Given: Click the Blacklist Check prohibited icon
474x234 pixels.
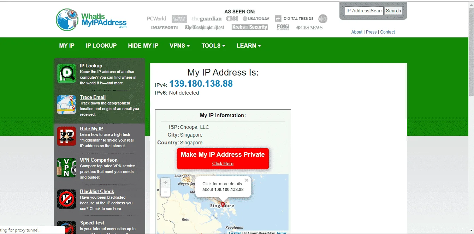Looking at the screenshot, I should [66, 199].
